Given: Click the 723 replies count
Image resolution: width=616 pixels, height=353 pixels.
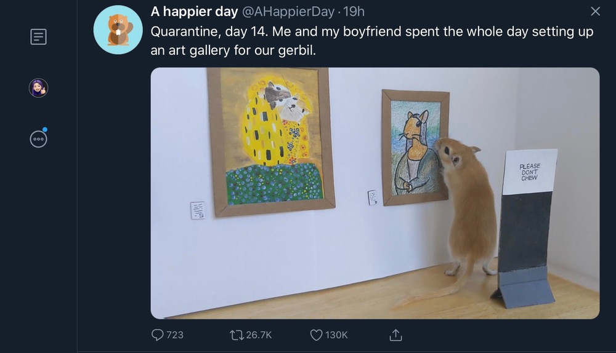Looking at the screenshot, I should coord(175,335).
